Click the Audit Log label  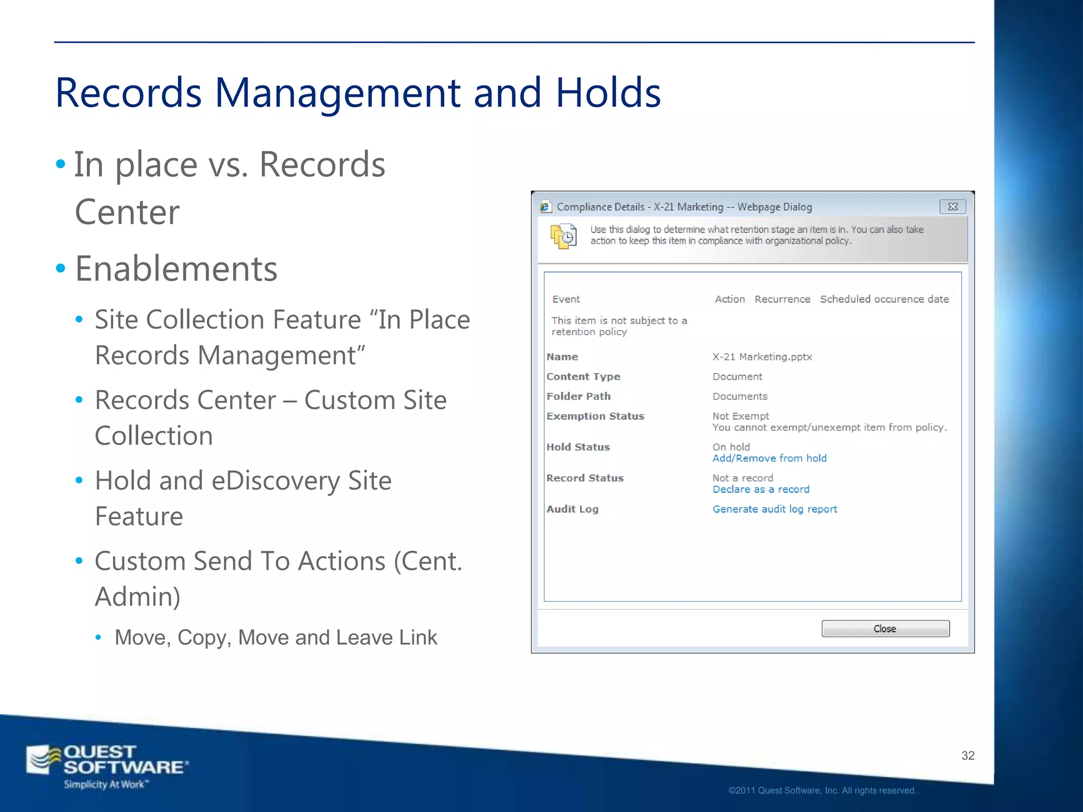(572, 509)
